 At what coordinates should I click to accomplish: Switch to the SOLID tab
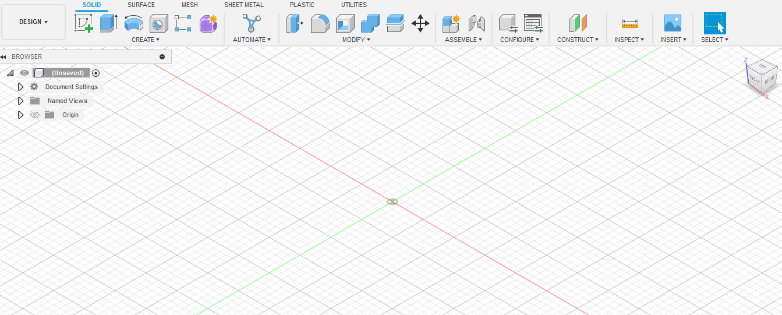point(91,5)
